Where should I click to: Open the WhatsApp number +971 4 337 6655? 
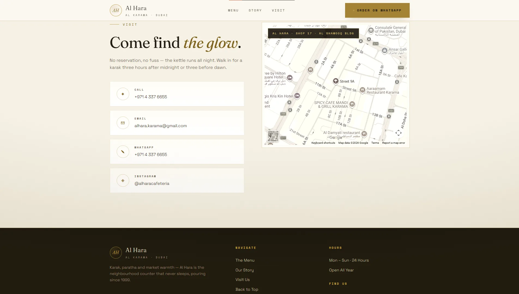point(151,155)
